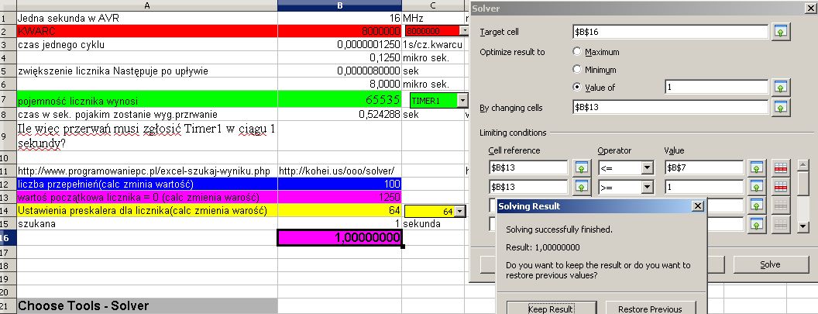Close the Solving Result dialog

tap(697, 206)
